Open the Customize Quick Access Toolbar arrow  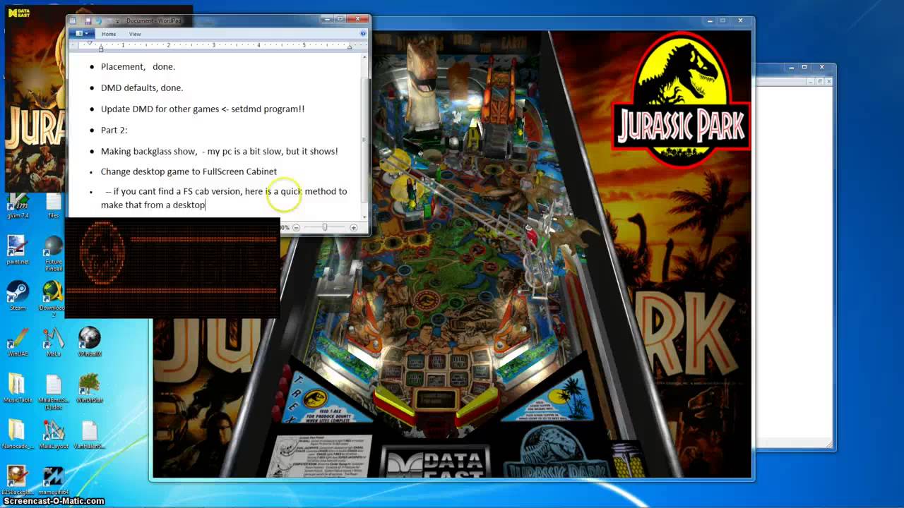118,21
